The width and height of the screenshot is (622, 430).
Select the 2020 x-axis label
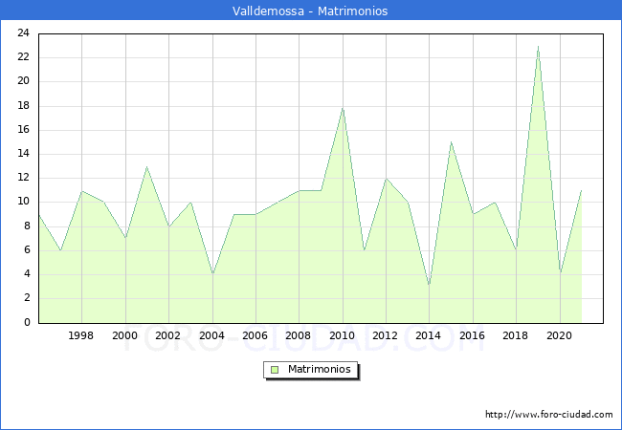[560, 335]
